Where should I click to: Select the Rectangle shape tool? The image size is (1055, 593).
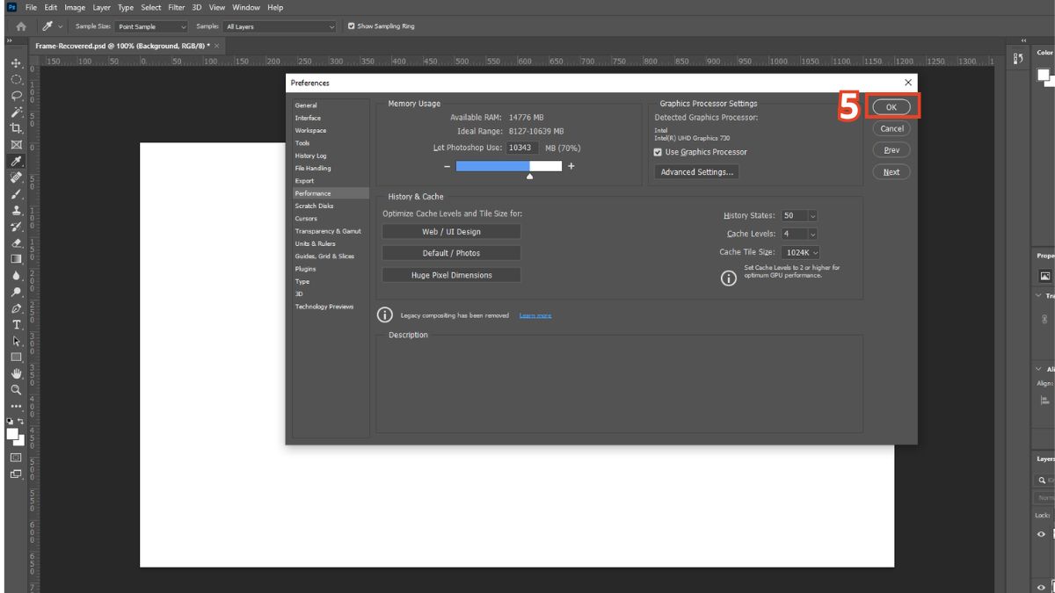pyautogui.click(x=16, y=358)
